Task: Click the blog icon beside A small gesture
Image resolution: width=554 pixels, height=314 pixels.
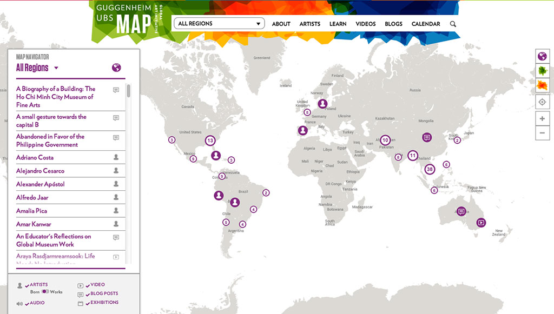Action: 116,118
